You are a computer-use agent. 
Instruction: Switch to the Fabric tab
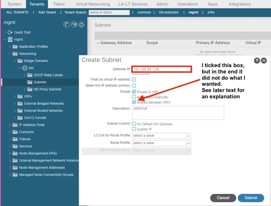(59, 4)
